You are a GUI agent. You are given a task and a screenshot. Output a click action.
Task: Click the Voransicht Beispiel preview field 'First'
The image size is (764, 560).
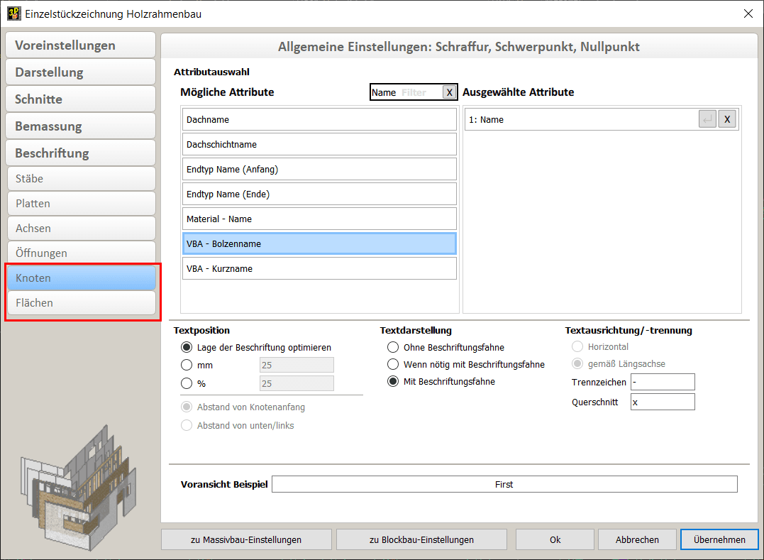[504, 485]
